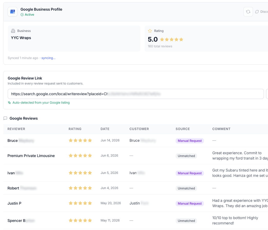Click the comment starting 'Had a great experience'
Image resolution: width=268 pixels, height=230 pixels.
[240, 203]
